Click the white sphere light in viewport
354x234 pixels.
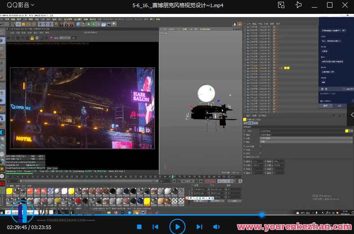tap(206, 93)
